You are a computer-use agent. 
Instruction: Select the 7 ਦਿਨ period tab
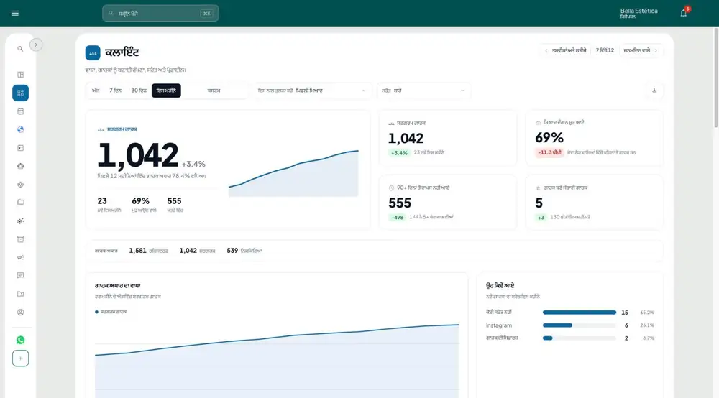click(x=115, y=91)
